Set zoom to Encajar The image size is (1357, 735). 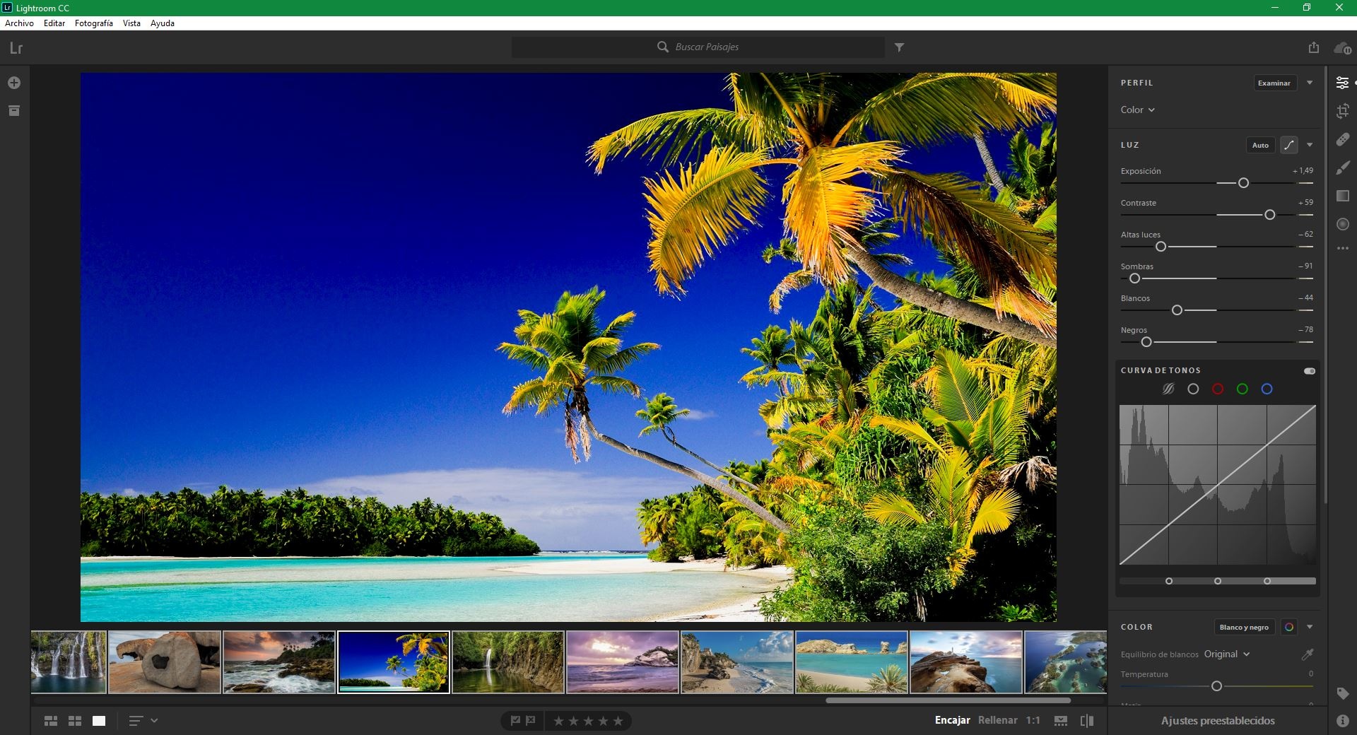[x=952, y=720]
